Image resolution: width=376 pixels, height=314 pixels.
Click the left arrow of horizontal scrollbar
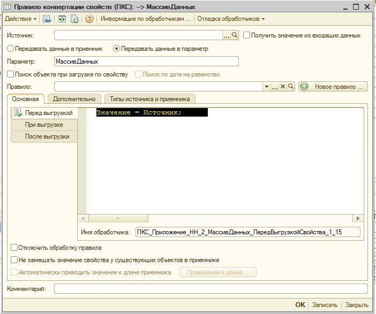(x=83, y=218)
